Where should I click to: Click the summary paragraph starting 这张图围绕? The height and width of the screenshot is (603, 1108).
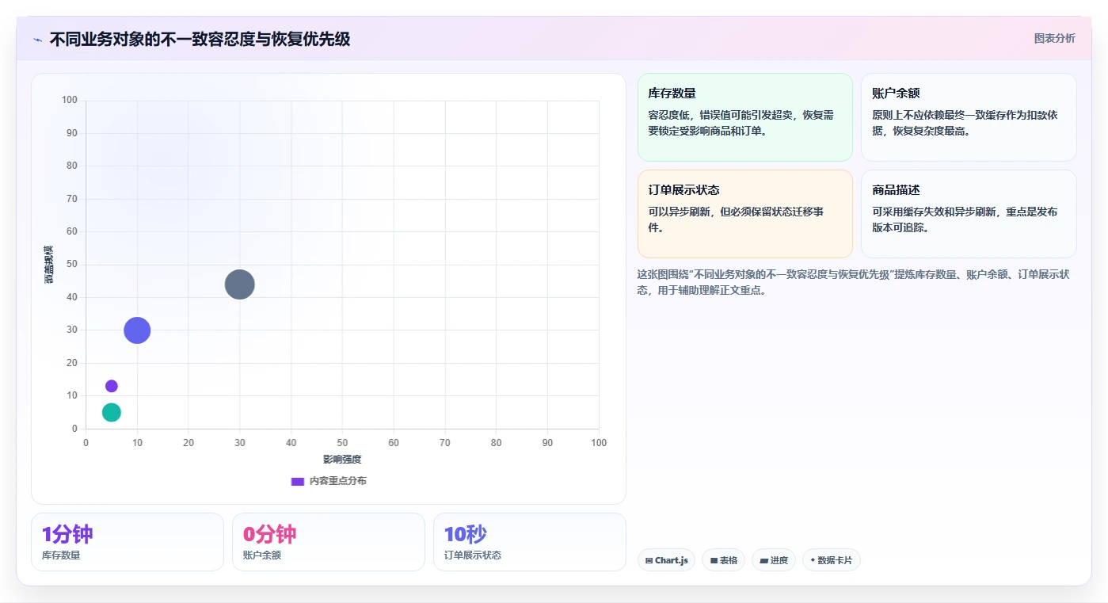coord(854,282)
